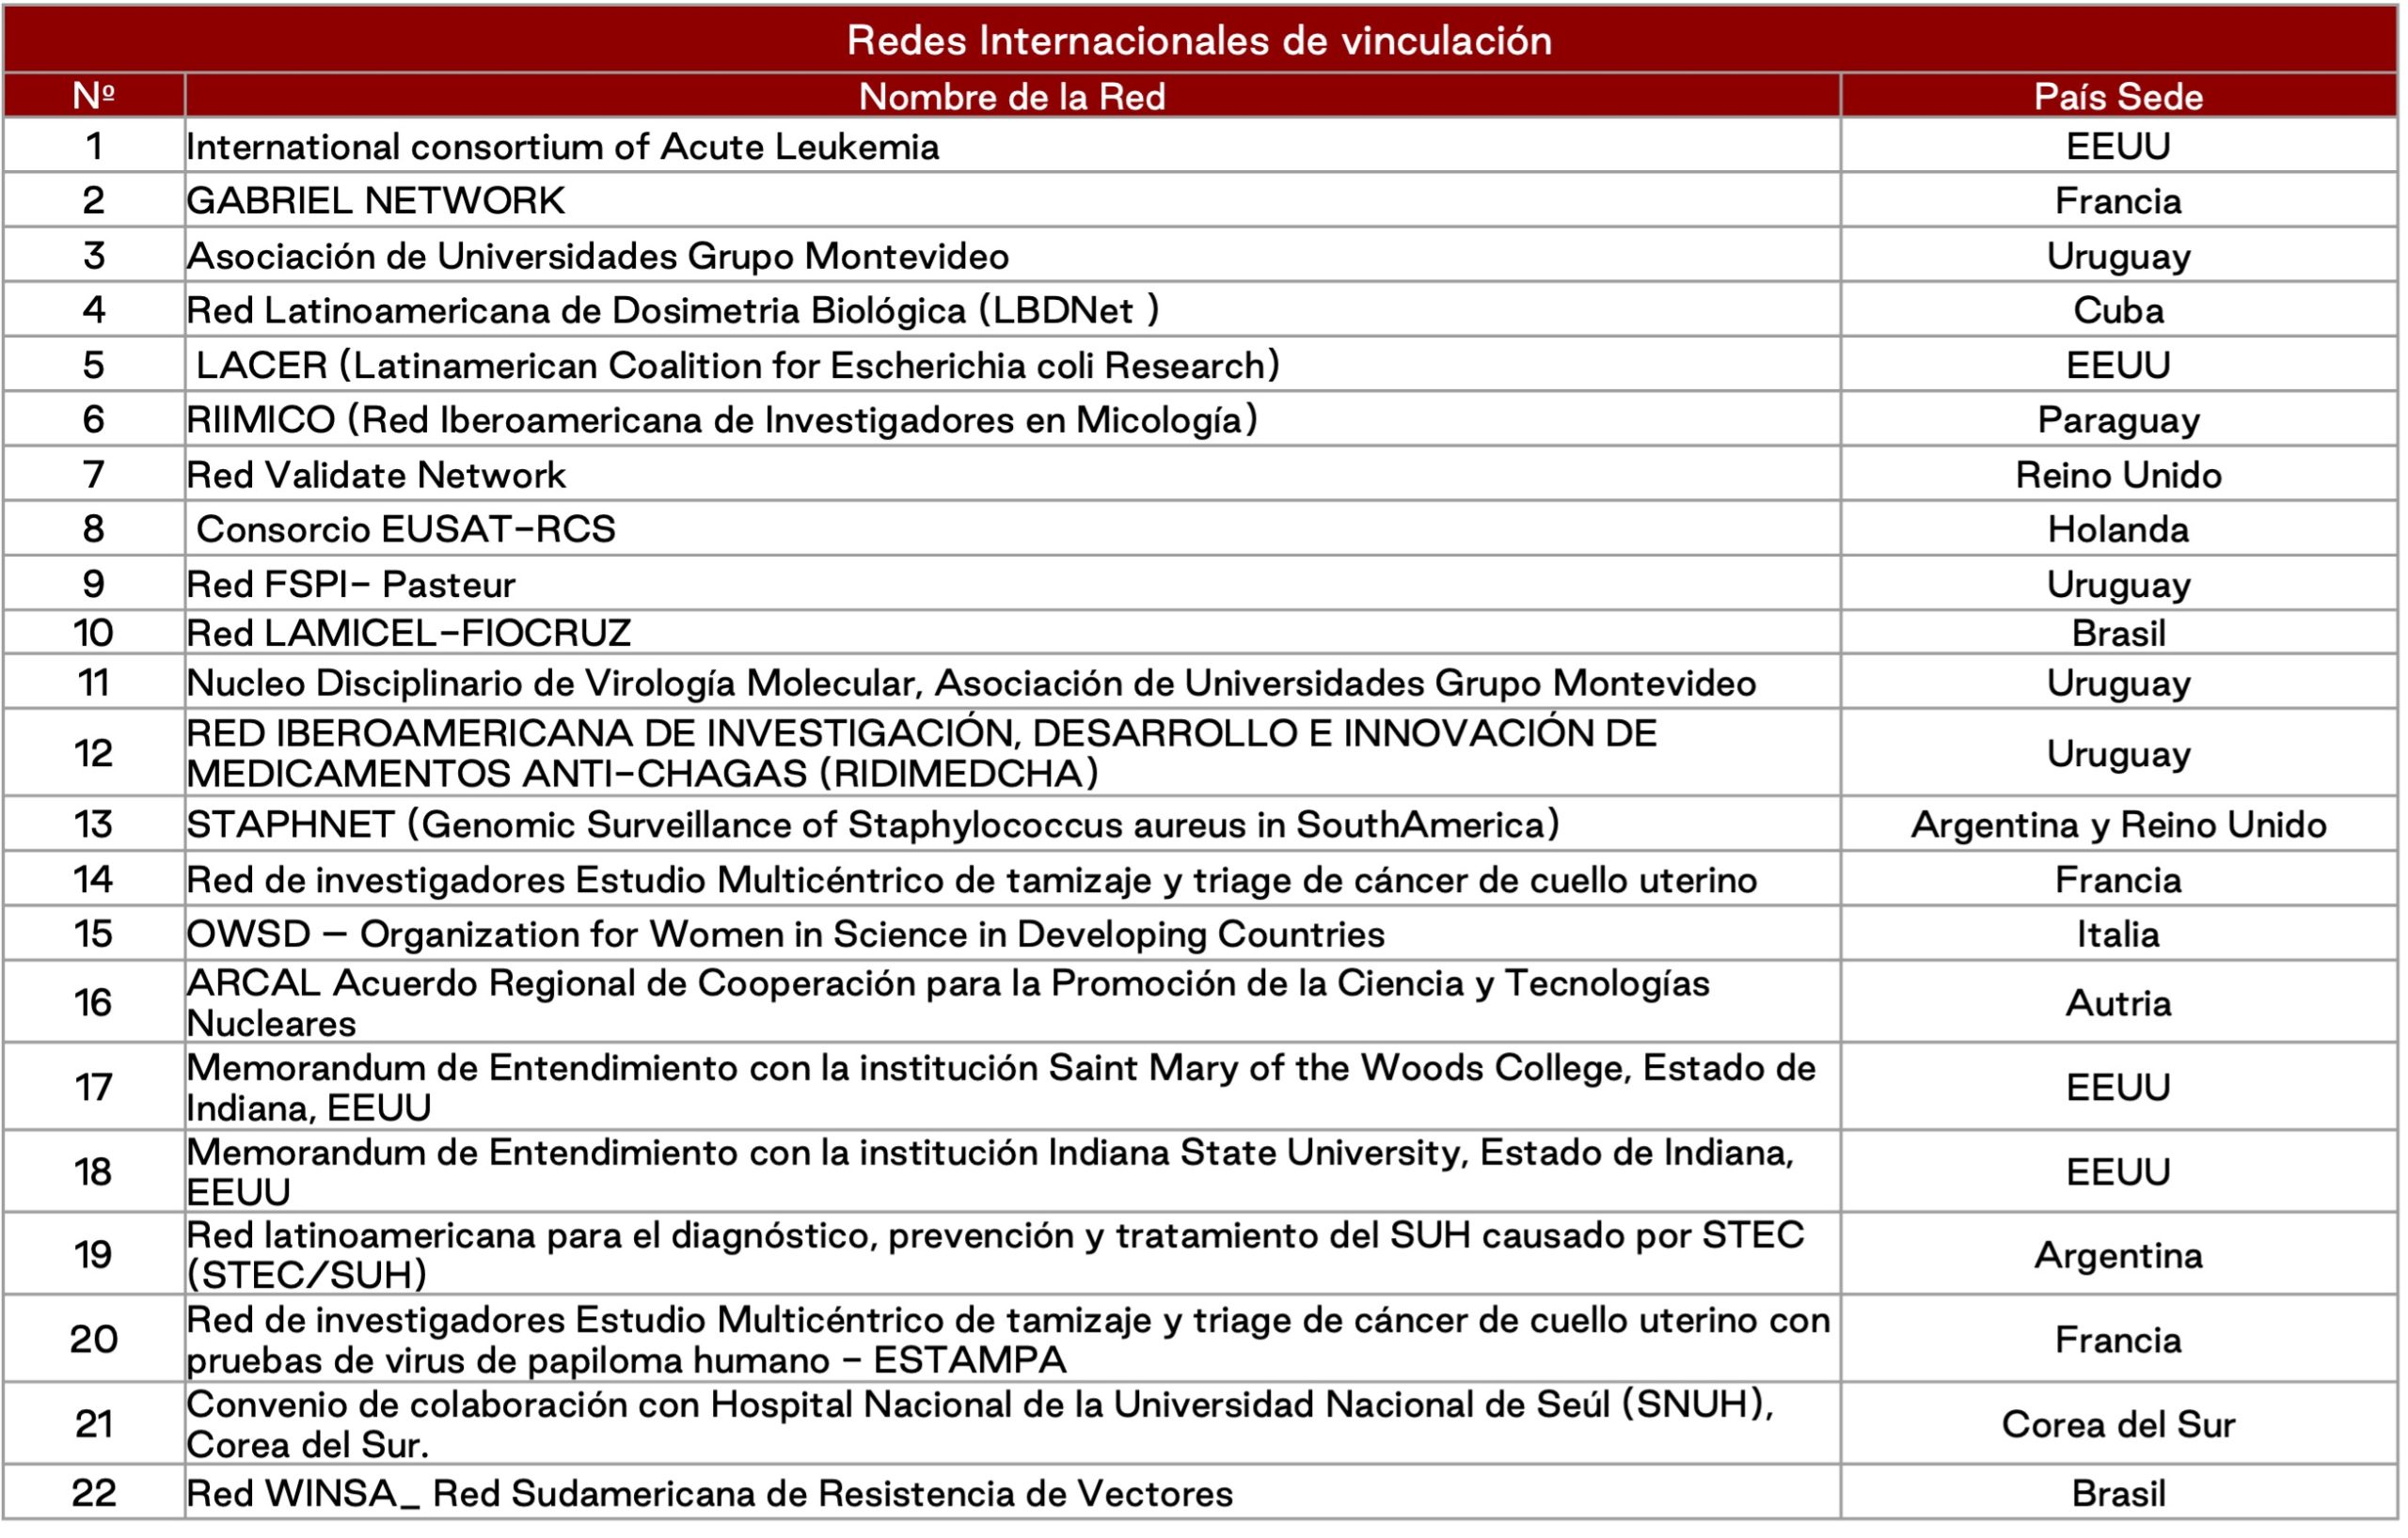The height and width of the screenshot is (1538, 2408).
Task: Click the OWSD organization name cell
Action: (785, 934)
